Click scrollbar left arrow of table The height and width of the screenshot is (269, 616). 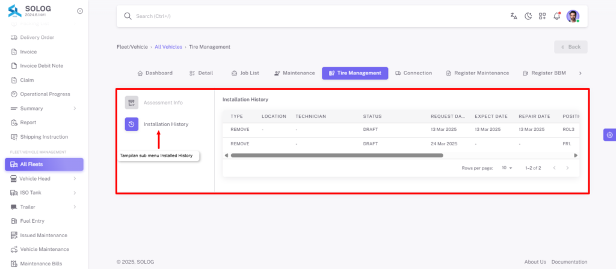[x=226, y=156]
